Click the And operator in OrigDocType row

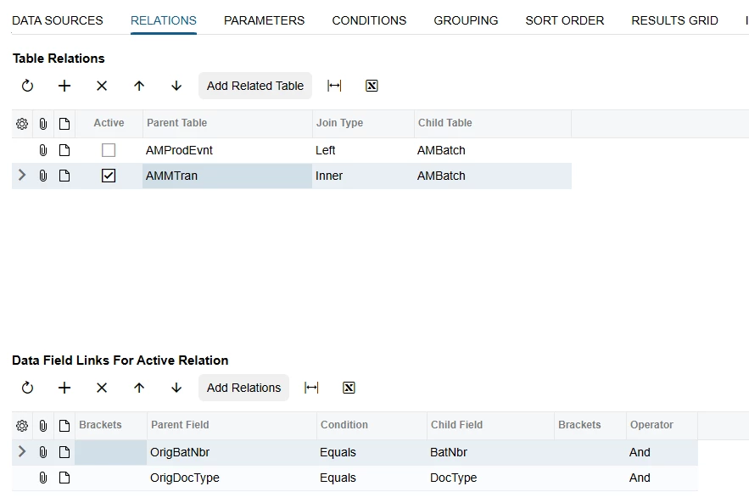tap(662, 478)
